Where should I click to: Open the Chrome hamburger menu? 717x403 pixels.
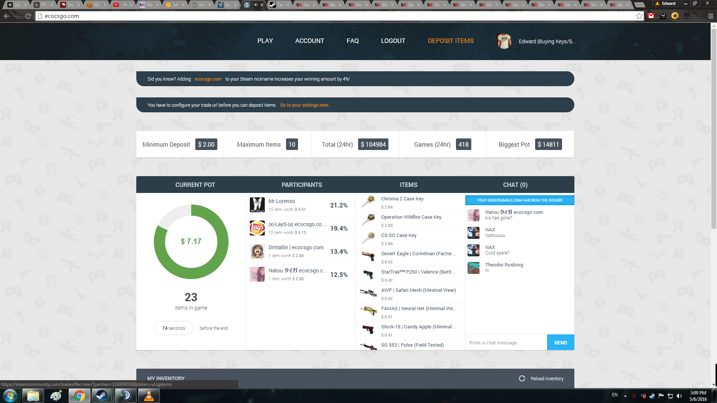(711, 16)
